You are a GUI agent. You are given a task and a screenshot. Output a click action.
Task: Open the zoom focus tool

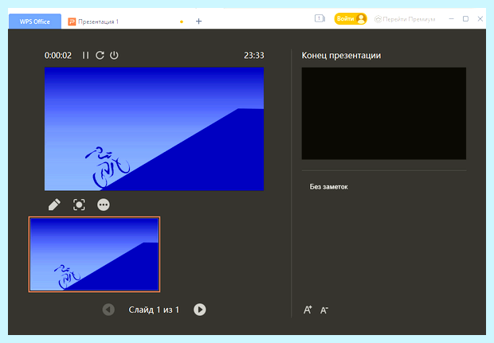pos(79,205)
